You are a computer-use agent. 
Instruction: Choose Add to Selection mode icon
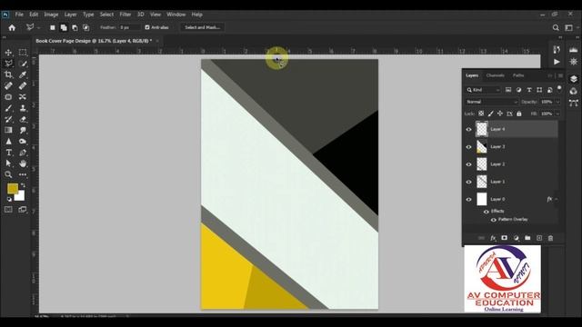pos(64,27)
